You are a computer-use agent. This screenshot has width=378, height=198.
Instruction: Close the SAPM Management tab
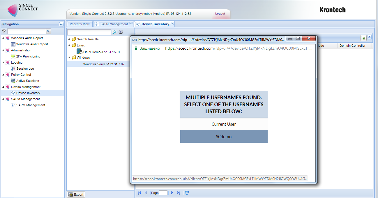tap(131, 24)
